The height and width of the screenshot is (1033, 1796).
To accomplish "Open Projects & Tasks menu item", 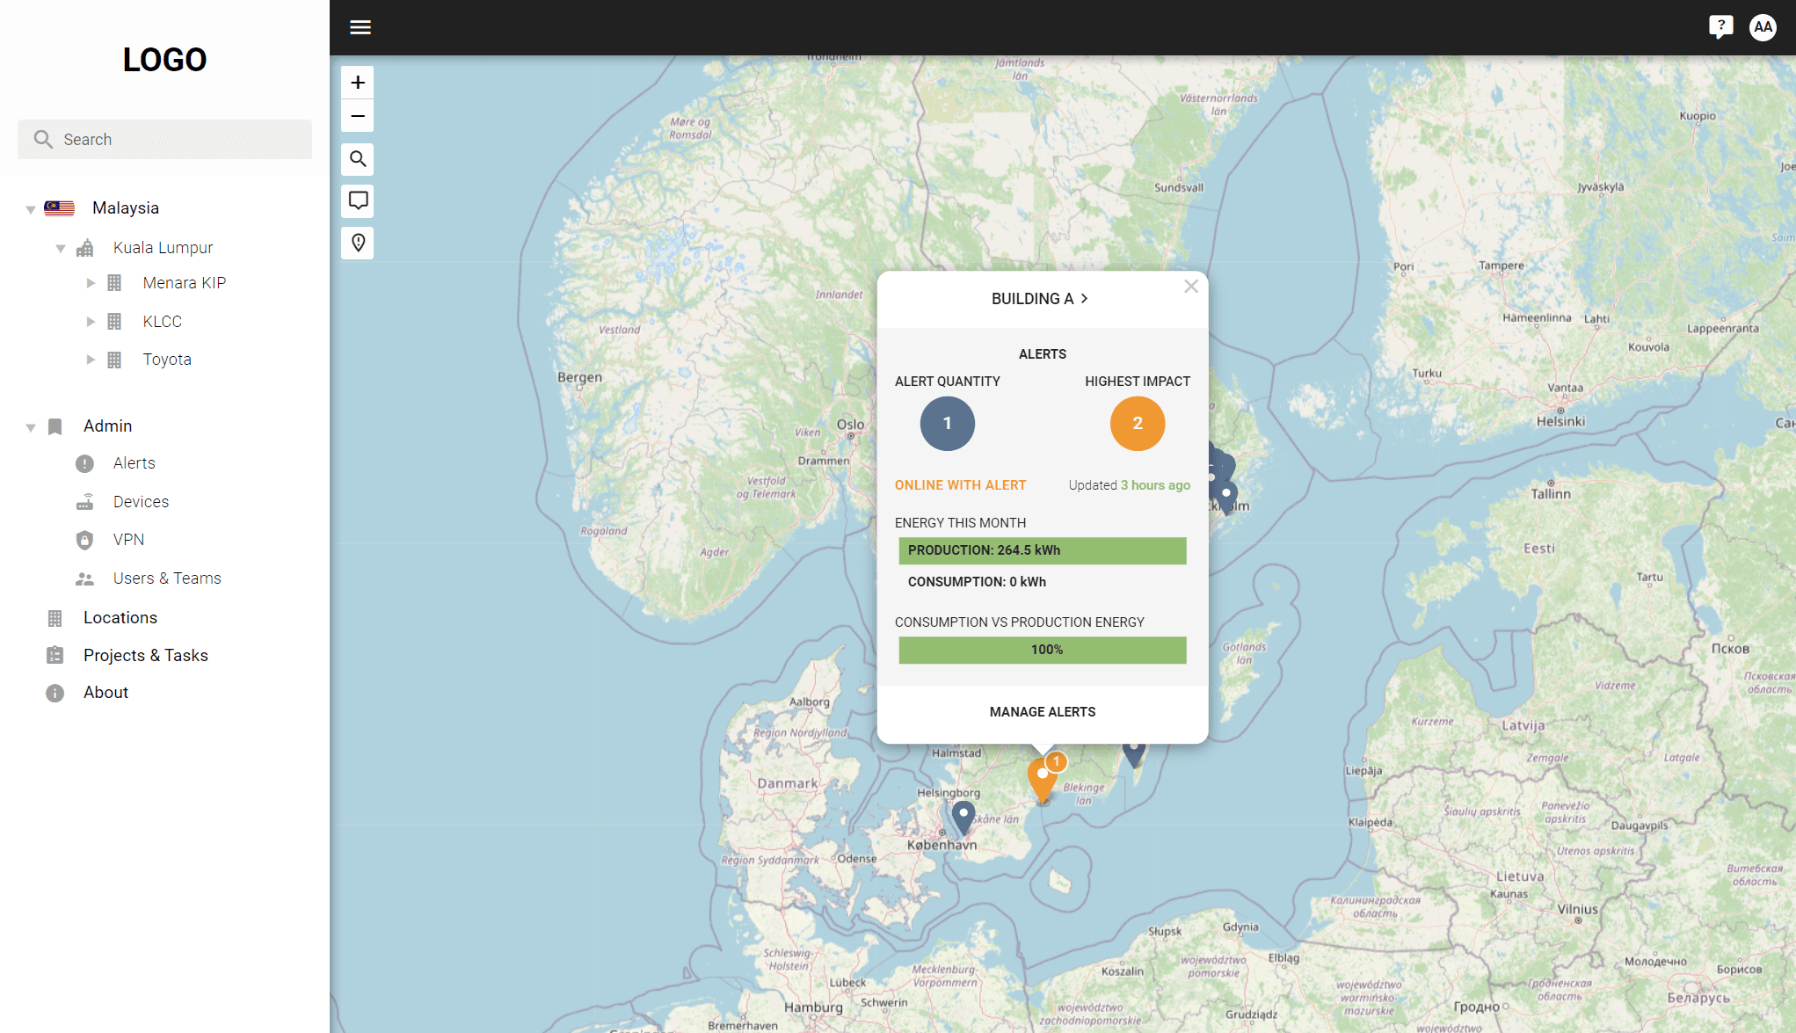I will (146, 656).
